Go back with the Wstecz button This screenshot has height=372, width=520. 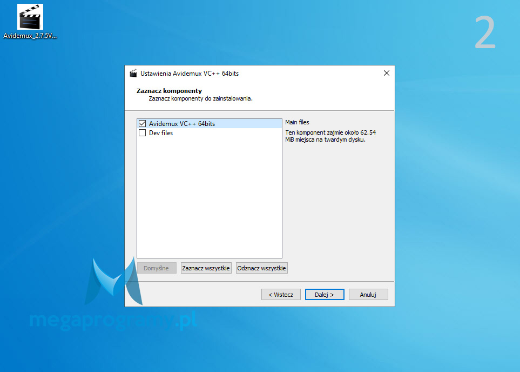280,295
